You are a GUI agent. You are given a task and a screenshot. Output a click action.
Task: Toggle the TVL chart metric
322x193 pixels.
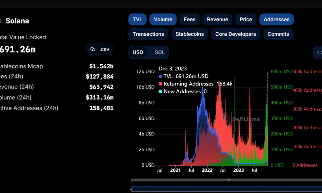tap(137, 20)
